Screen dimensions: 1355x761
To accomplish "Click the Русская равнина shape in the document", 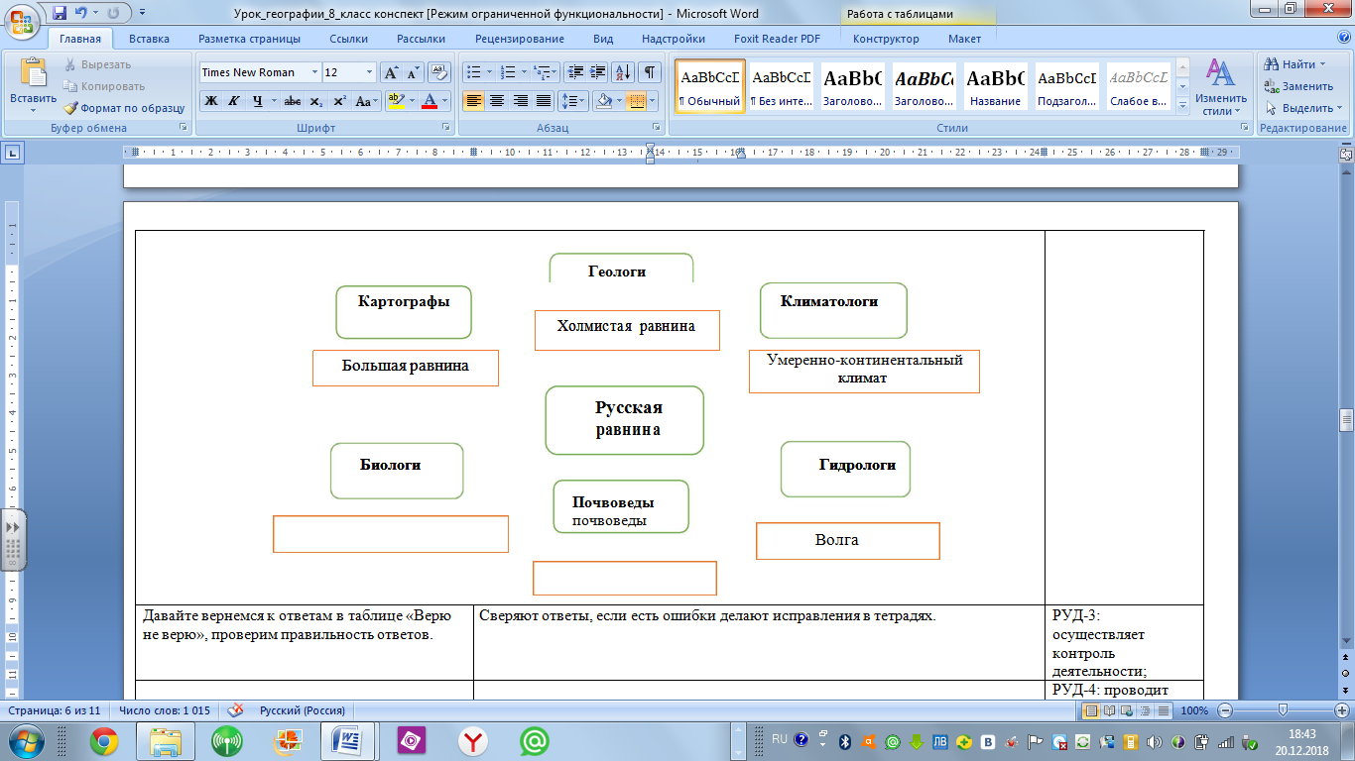I will 625,420.
